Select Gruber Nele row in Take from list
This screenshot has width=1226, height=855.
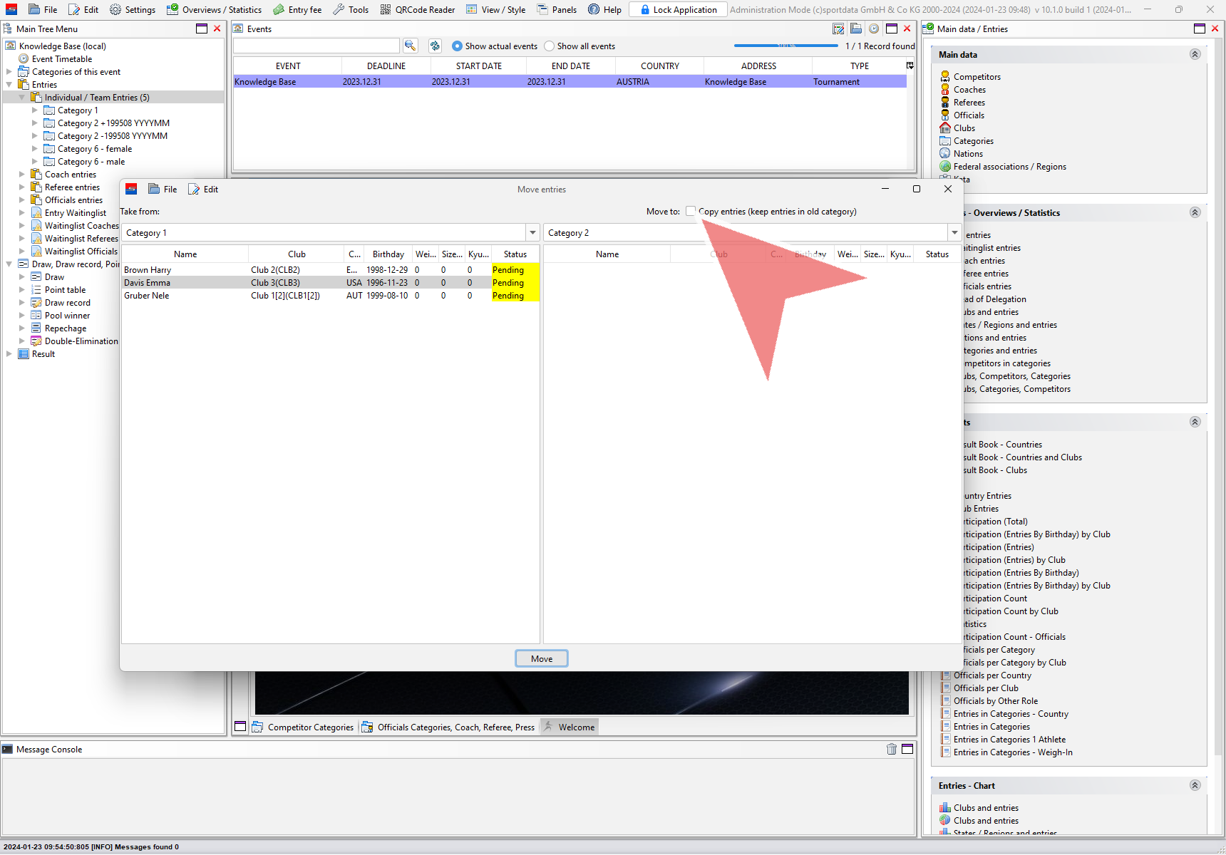click(x=331, y=296)
